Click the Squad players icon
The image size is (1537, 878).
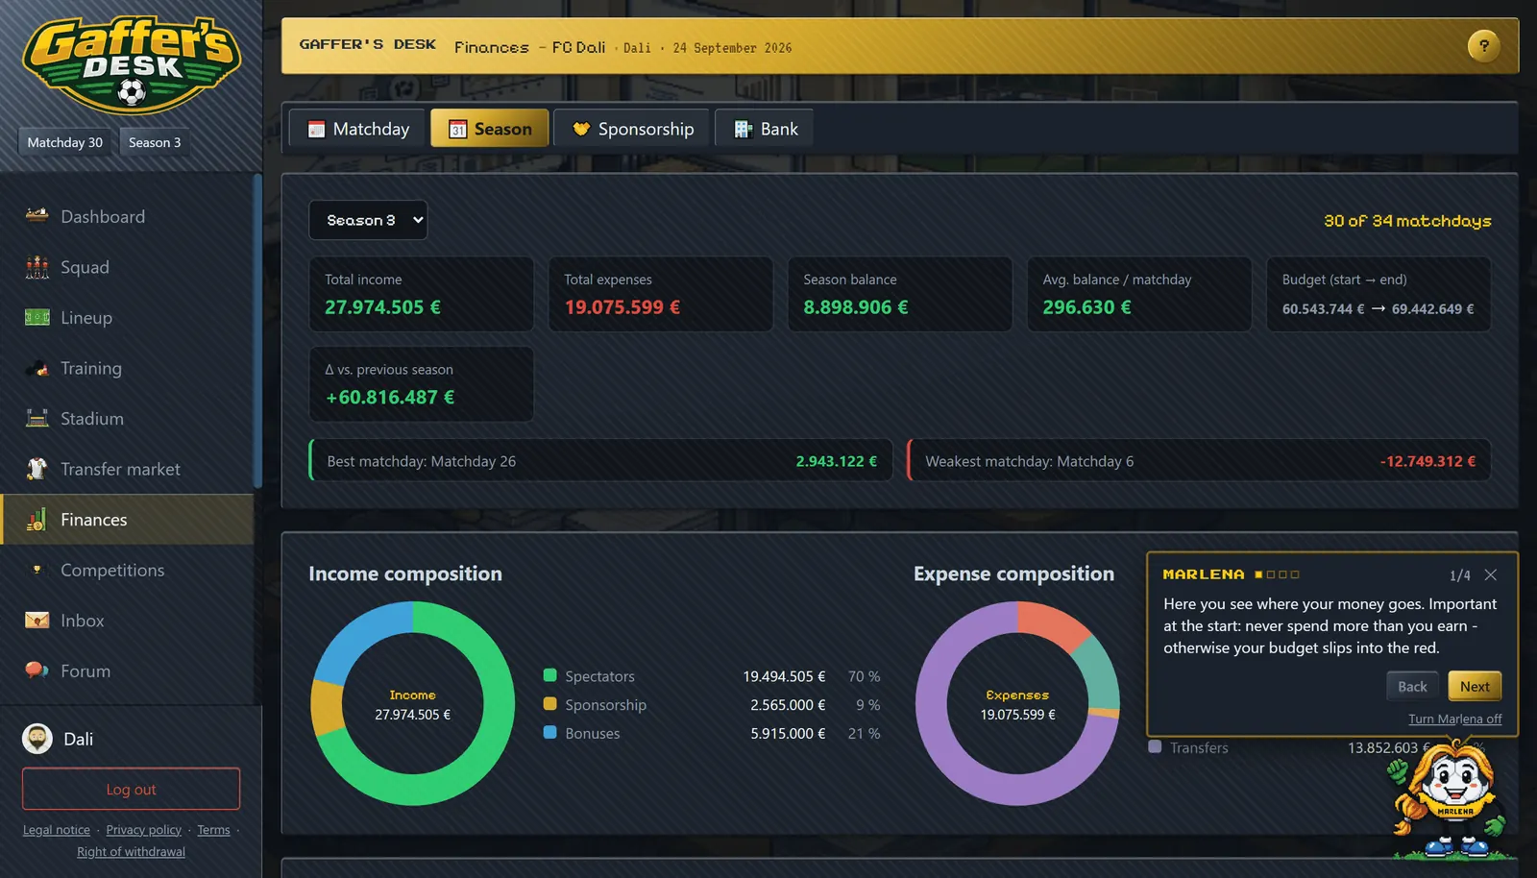[37, 267]
